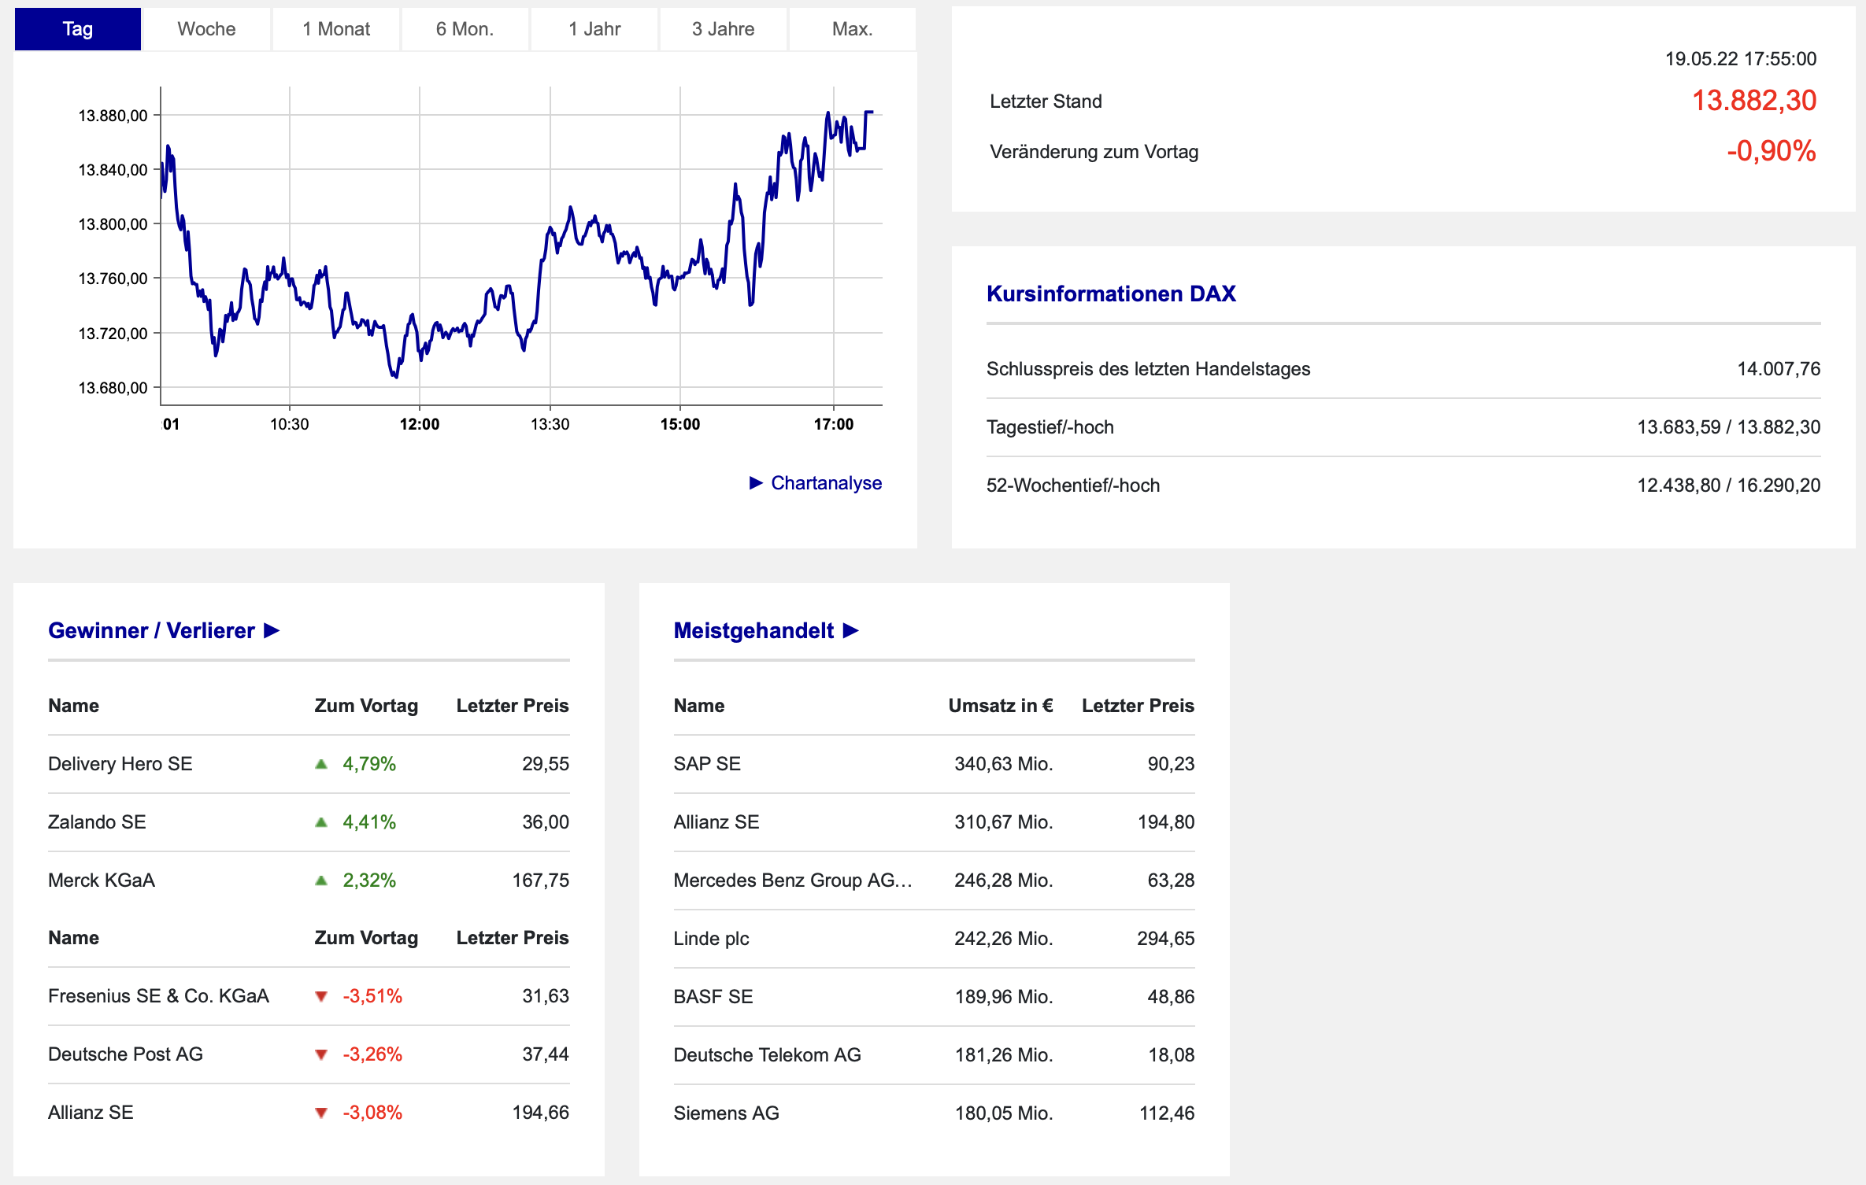Viewport: 1866px width, 1185px height.
Task: Click the 13.800,00 y-axis label
Action: (113, 224)
